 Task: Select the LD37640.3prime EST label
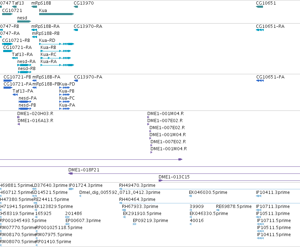click(x=50, y=185)
